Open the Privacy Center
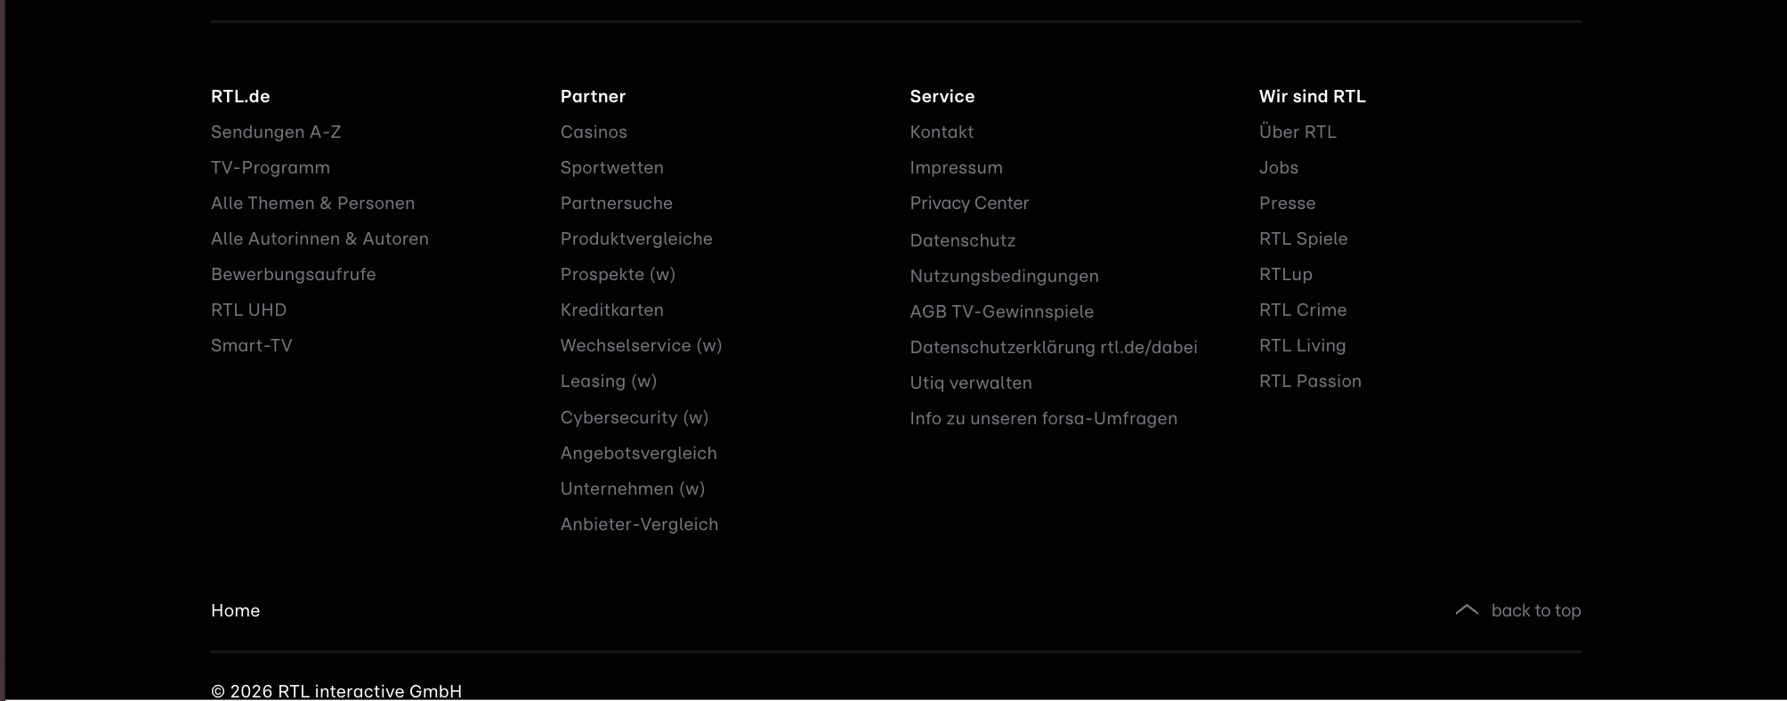The height and width of the screenshot is (701, 1787). (969, 203)
